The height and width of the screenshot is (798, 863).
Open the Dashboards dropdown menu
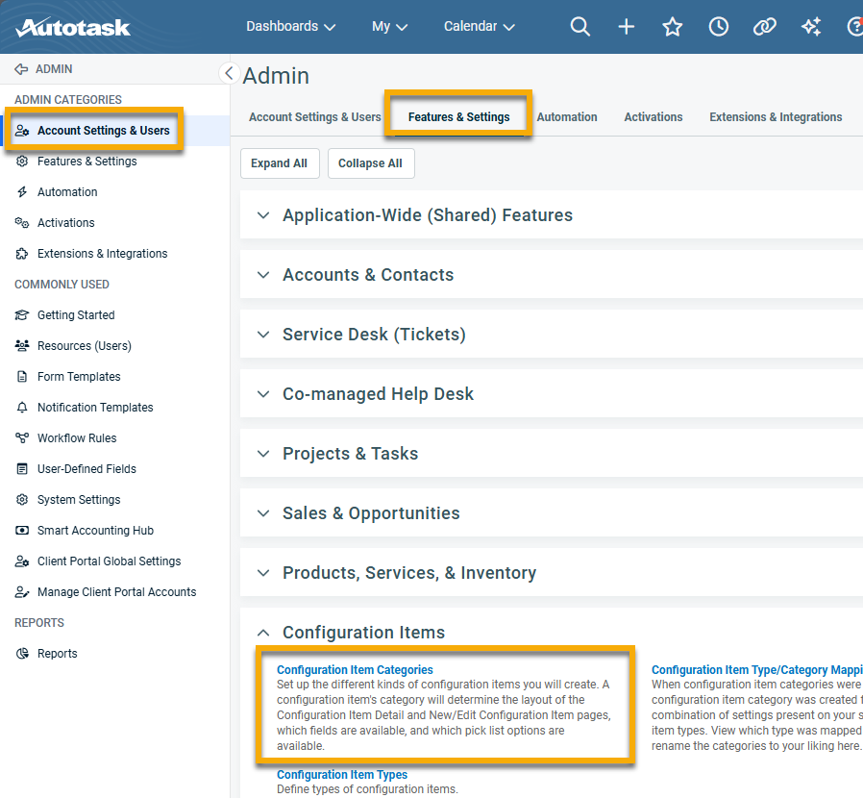(x=290, y=26)
